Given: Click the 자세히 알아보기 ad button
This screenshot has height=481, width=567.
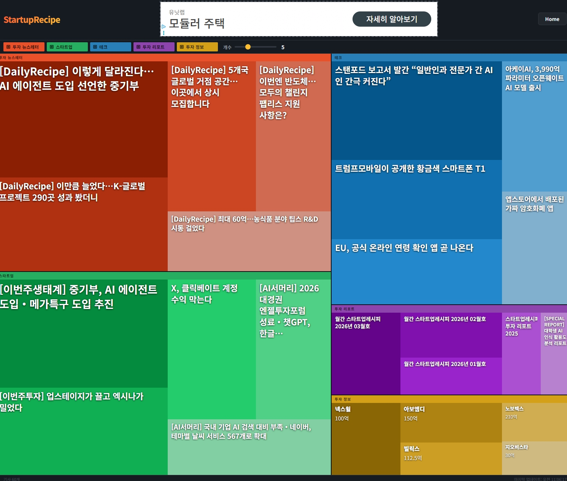Looking at the screenshot, I should 392,19.
